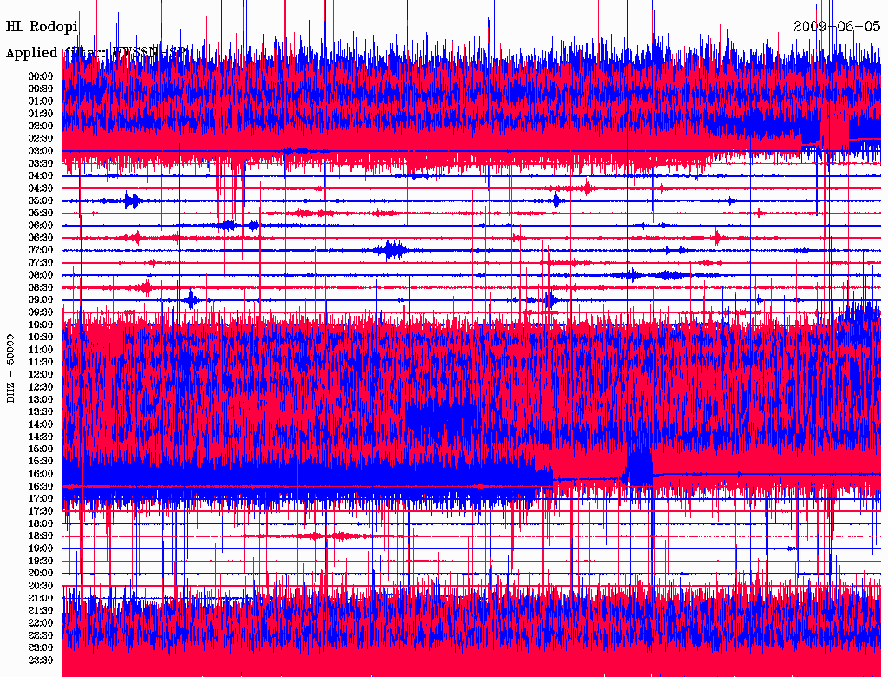Viewport: 888px width, 677px height.
Task: Select the 19:30 time label
Action: (x=41, y=562)
